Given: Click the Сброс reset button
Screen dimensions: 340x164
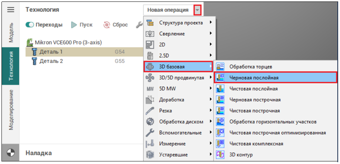Looking at the screenshot, I should [116, 25].
